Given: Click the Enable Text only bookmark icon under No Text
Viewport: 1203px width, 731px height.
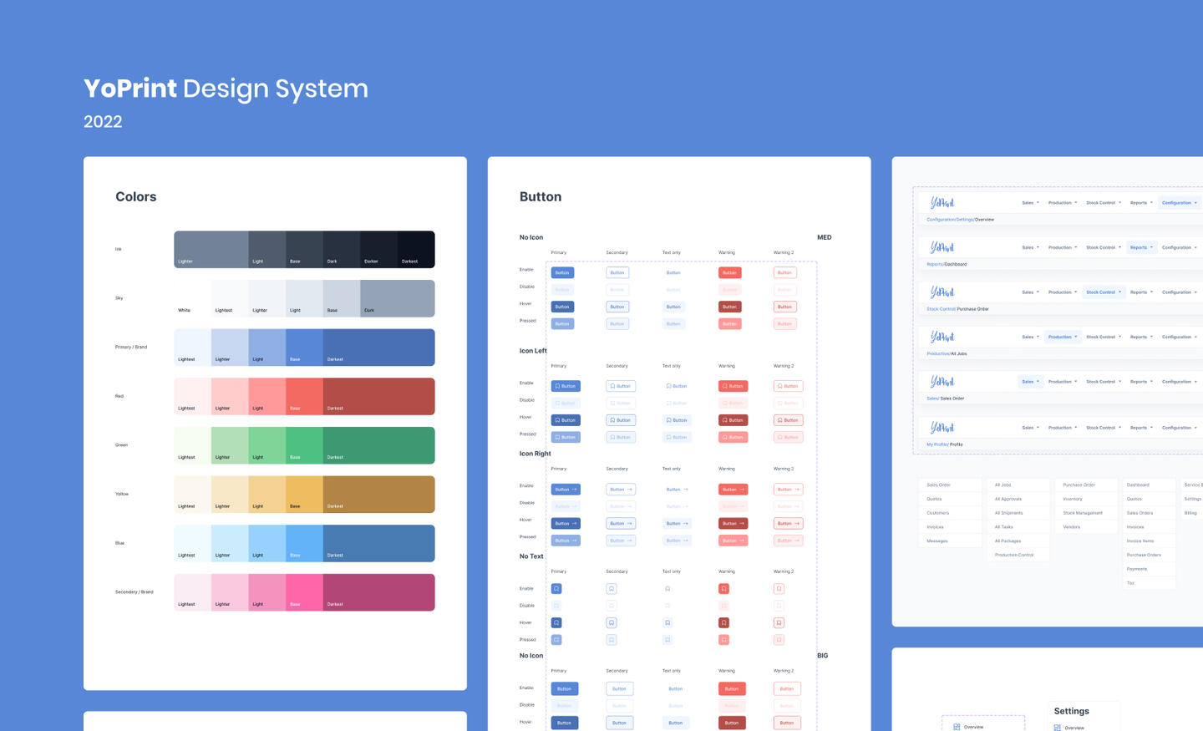Looking at the screenshot, I should click(x=667, y=589).
